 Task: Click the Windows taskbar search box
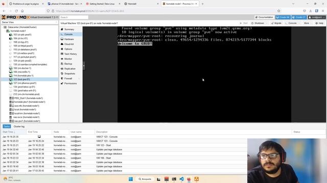145,179
